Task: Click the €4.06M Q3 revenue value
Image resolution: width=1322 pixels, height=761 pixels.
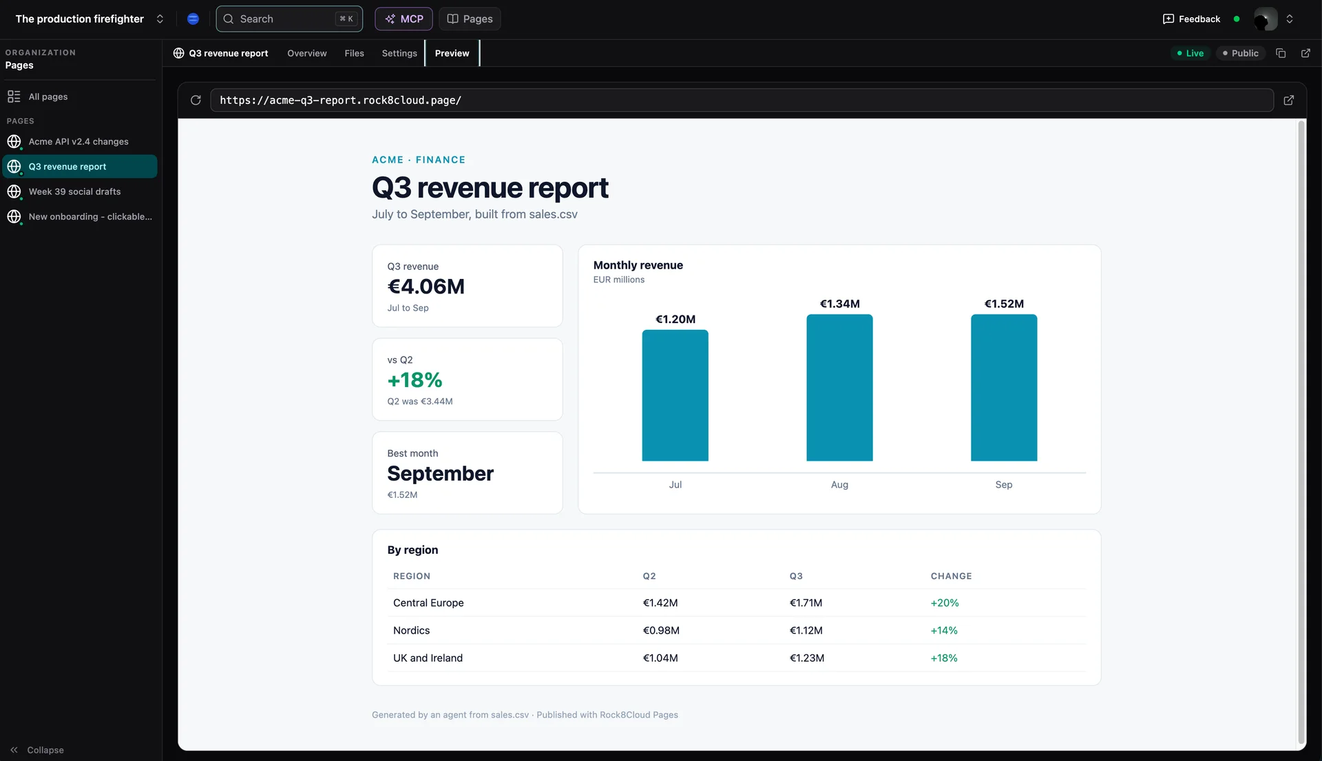Action: [426, 286]
